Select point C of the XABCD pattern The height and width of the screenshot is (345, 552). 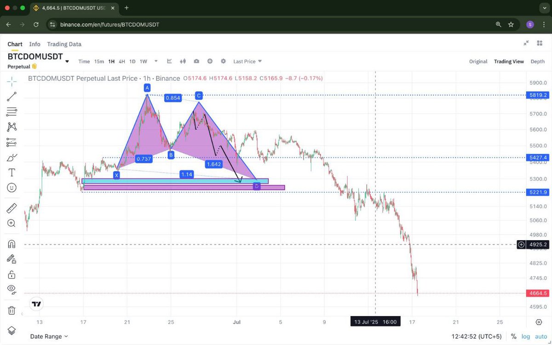199,95
